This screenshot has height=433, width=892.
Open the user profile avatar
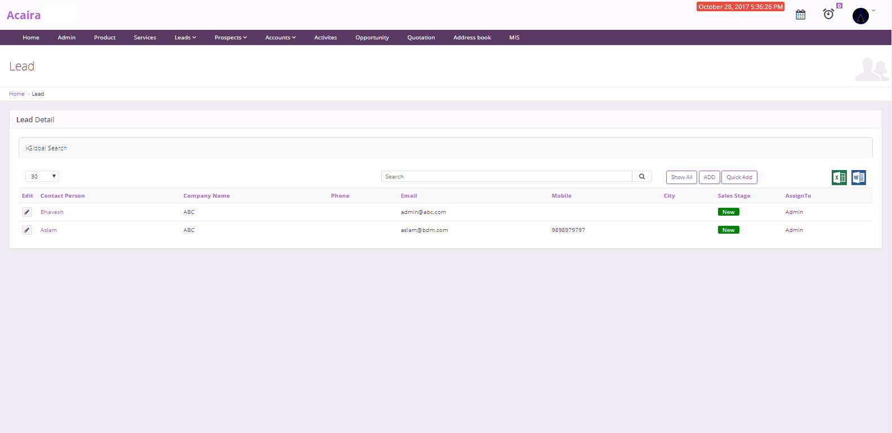click(860, 16)
